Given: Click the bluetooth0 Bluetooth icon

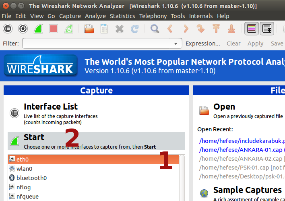Looking at the screenshot, I should click(x=12, y=178).
